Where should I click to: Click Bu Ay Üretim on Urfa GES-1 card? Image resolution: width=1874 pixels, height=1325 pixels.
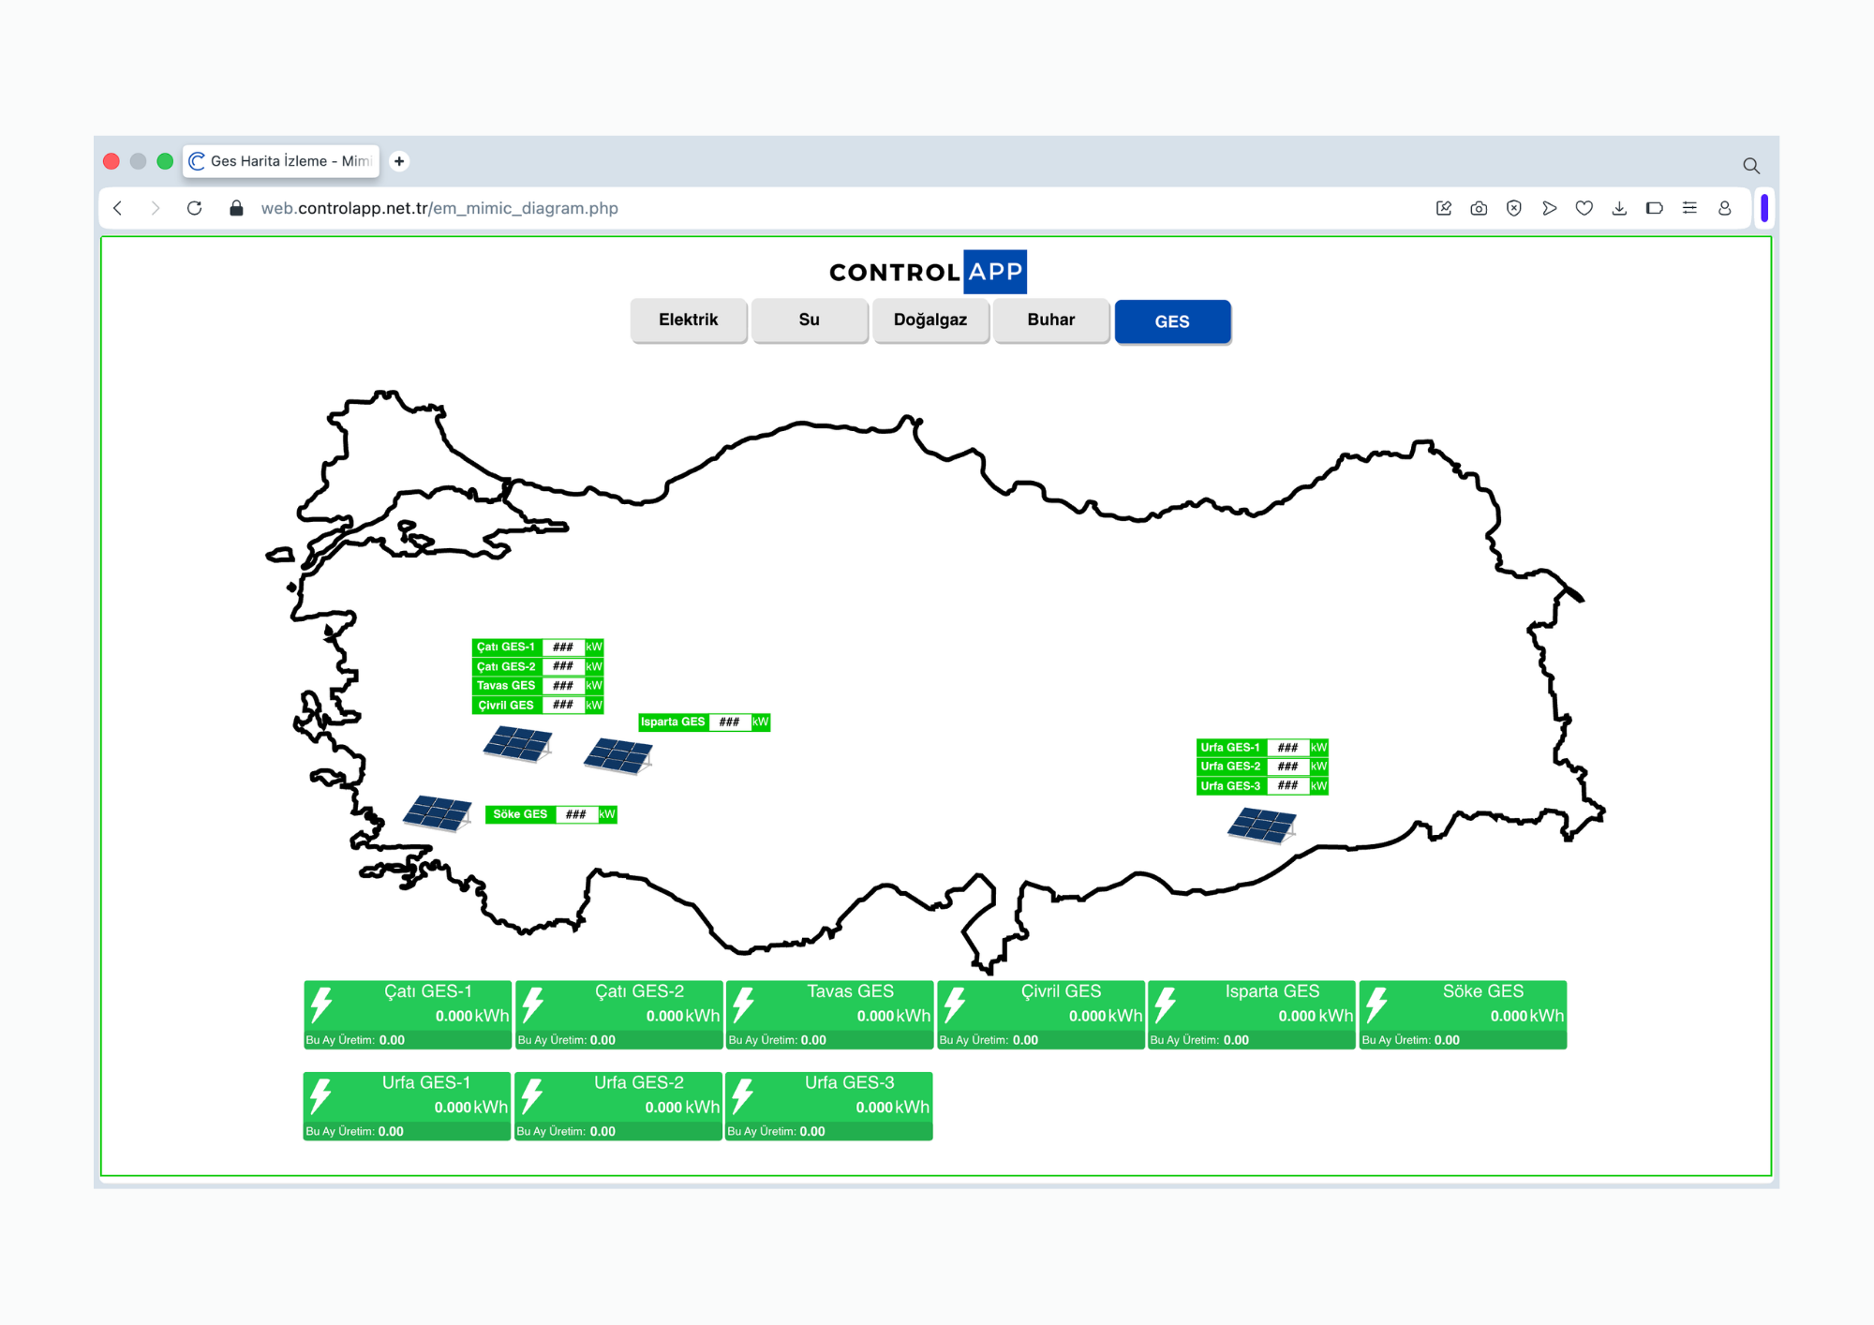pos(355,1132)
